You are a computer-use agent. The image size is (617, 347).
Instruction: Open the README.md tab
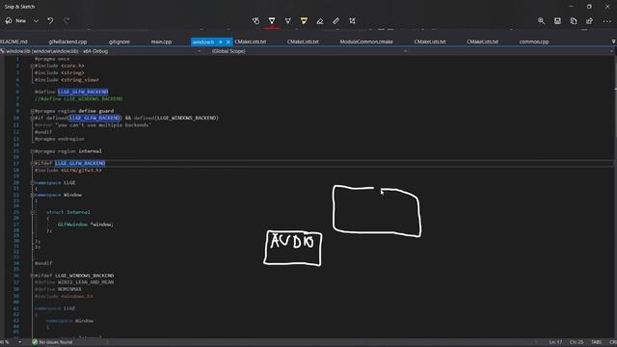click(x=13, y=41)
